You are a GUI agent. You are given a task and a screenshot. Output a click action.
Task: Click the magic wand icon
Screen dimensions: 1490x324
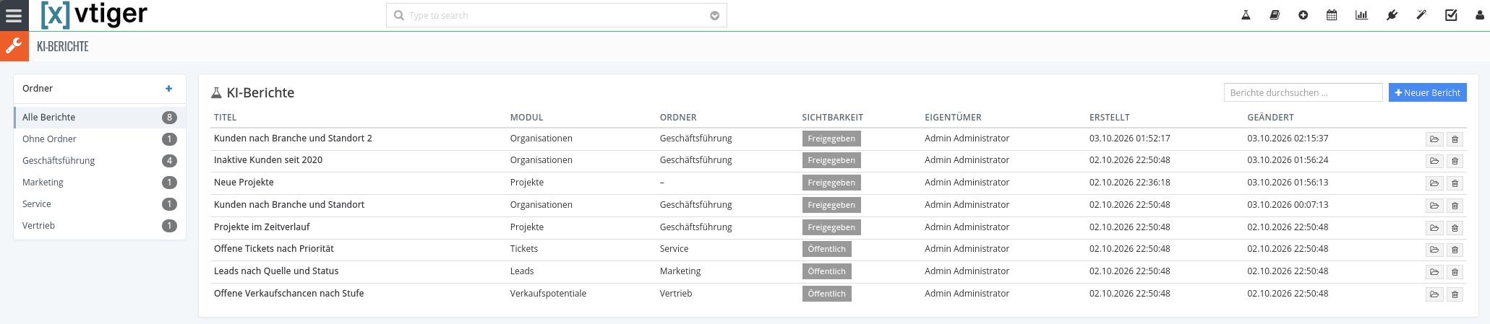pos(1421,15)
